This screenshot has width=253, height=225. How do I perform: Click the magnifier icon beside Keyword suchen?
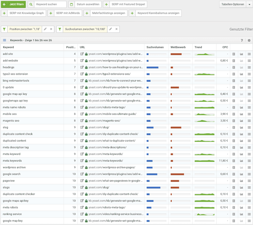click(x=31, y=4)
